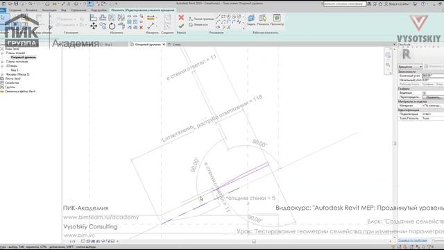Close the Опорный уровень view tab
The image size is (444, 250).
coord(164,44)
